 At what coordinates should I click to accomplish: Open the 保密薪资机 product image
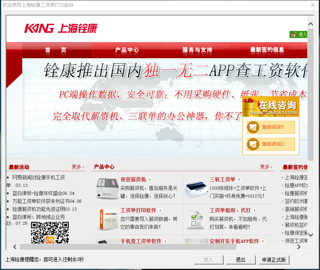pos(107,188)
